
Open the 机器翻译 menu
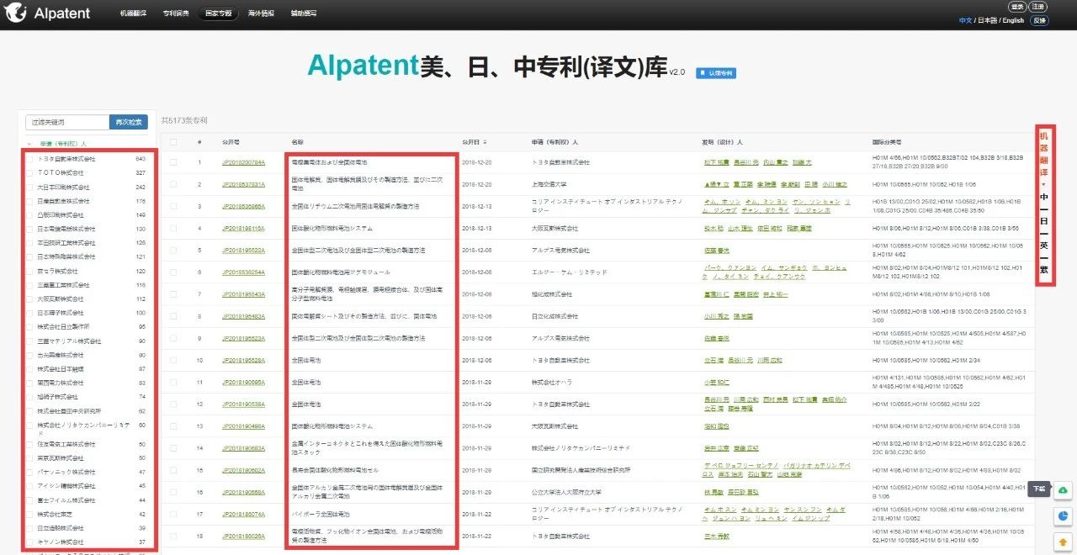pyautogui.click(x=134, y=14)
